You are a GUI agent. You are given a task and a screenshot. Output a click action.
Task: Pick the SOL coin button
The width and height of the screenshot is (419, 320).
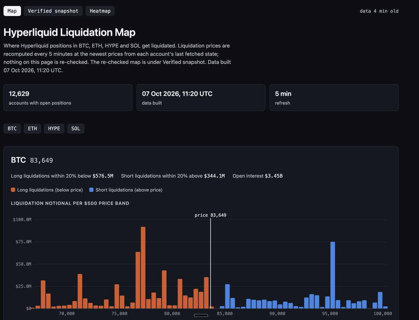click(x=76, y=129)
